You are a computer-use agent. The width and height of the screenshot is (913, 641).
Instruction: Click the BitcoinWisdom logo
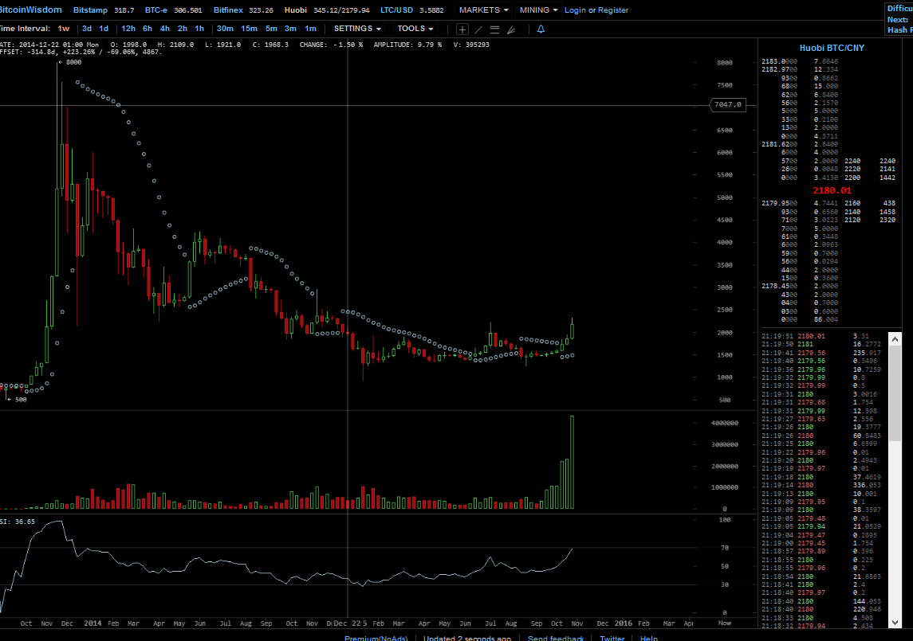tap(32, 10)
